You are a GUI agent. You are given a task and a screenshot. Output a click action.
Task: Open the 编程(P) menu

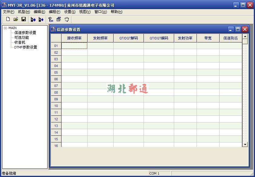(55, 12)
